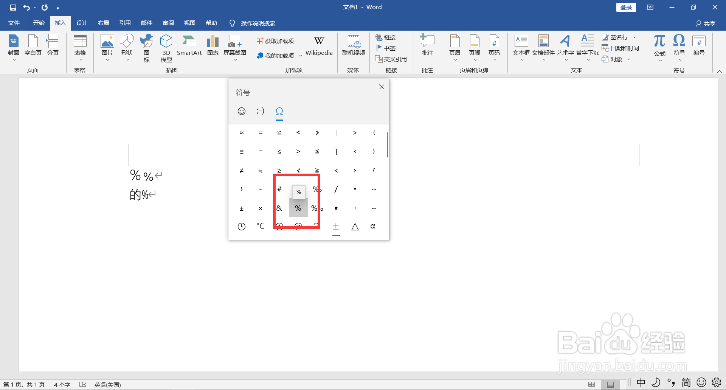Insert the ℃ symbol

point(261,226)
